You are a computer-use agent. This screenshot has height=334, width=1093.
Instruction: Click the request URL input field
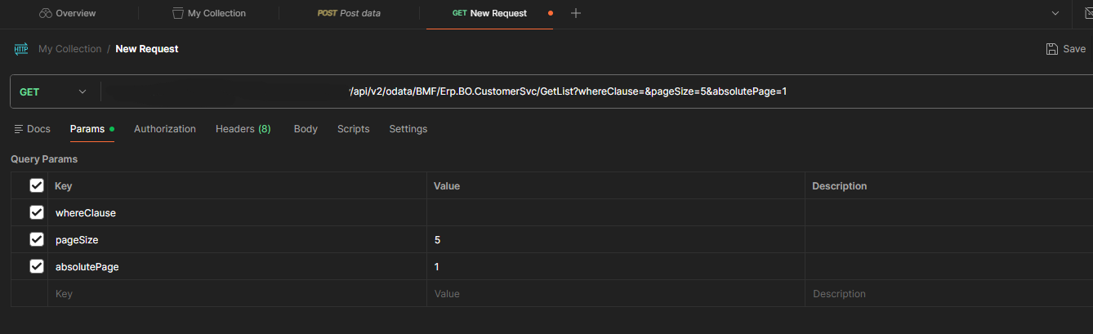pos(572,91)
